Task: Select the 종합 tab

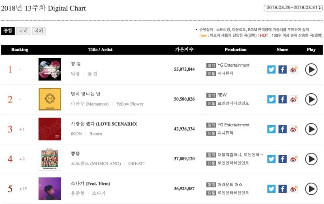Action: pos(8,31)
